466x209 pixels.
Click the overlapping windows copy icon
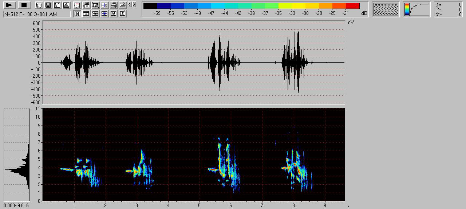point(39,5)
